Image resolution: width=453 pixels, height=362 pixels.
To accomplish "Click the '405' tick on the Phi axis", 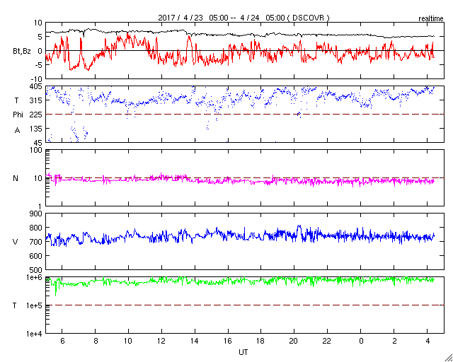I will click(36, 86).
